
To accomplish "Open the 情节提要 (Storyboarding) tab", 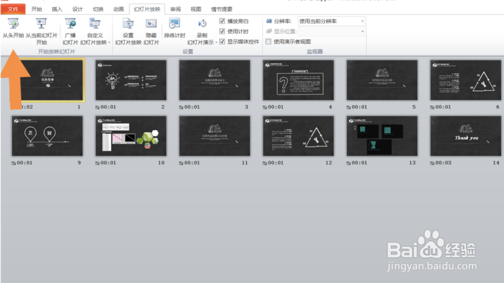I will coord(221,9).
